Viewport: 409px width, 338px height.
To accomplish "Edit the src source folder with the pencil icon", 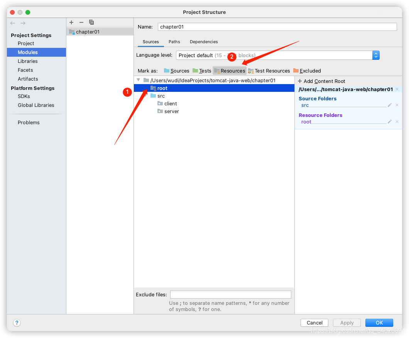I will (x=389, y=105).
